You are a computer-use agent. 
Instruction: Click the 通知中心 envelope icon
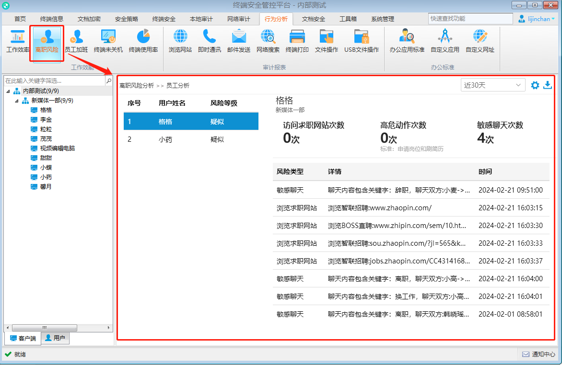(x=526, y=354)
